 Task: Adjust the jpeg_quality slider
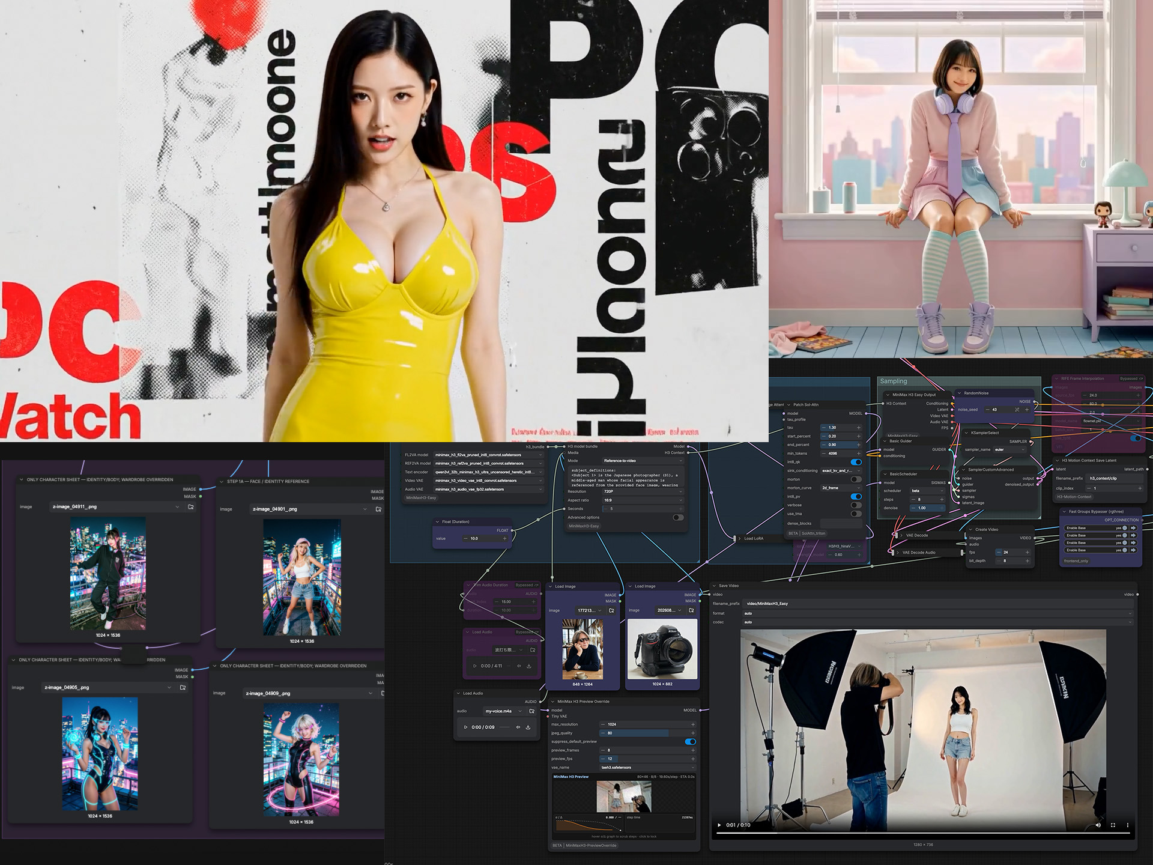pos(648,733)
